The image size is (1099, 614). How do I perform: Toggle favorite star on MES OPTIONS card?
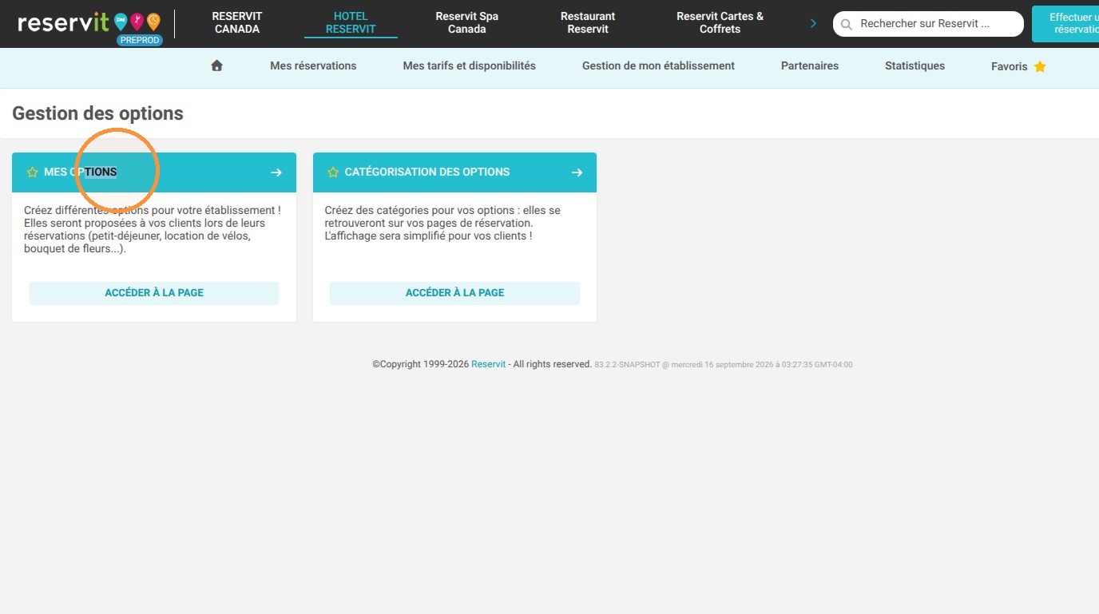tap(32, 172)
